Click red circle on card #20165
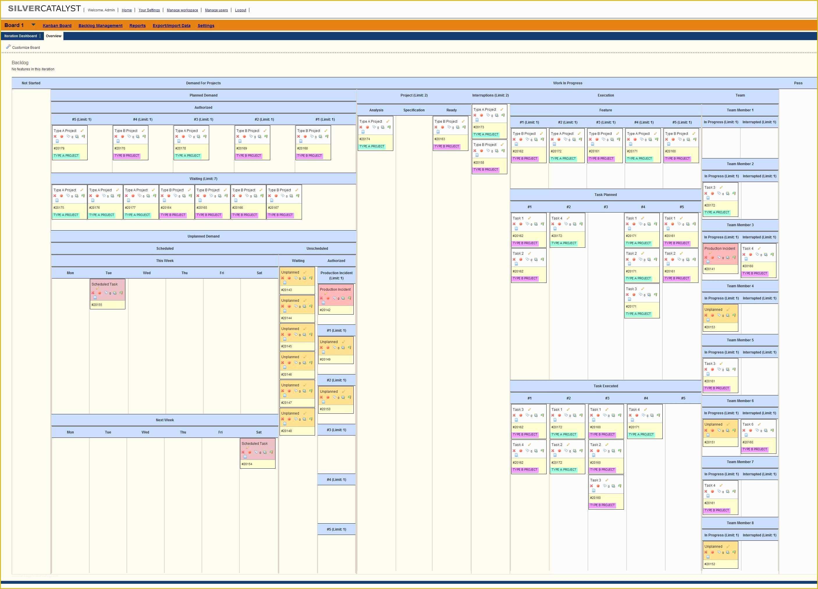This screenshot has height=589, width=818. 204,196
